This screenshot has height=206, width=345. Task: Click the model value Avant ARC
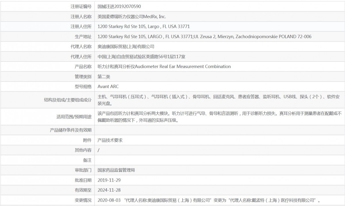(x=108, y=87)
